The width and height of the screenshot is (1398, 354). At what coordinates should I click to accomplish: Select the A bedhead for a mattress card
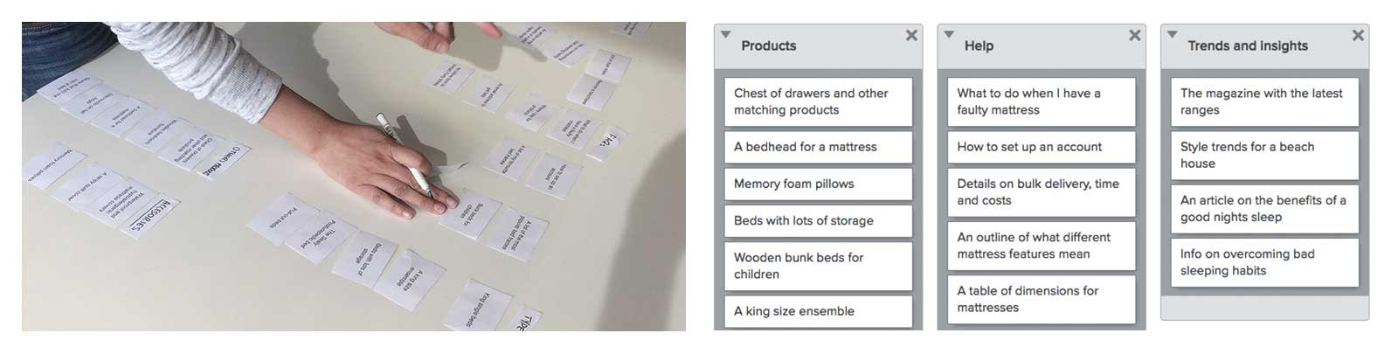pyautogui.click(x=818, y=147)
